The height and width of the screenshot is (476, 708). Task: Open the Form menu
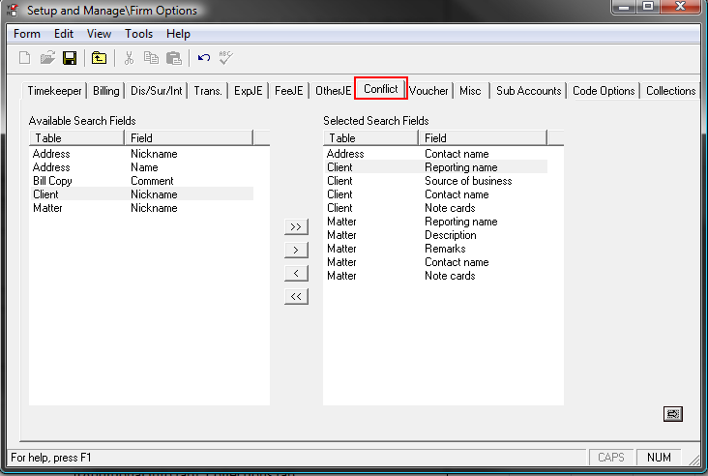click(x=27, y=34)
